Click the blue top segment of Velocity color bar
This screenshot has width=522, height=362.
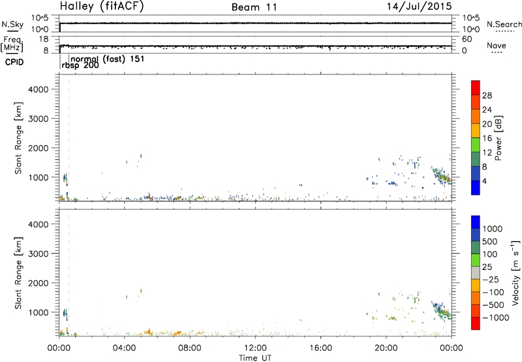point(476,222)
